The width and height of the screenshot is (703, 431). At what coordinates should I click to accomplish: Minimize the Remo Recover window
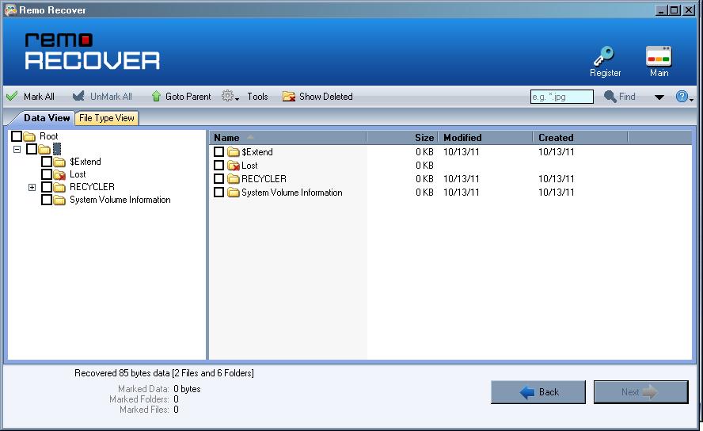coord(661,10)
